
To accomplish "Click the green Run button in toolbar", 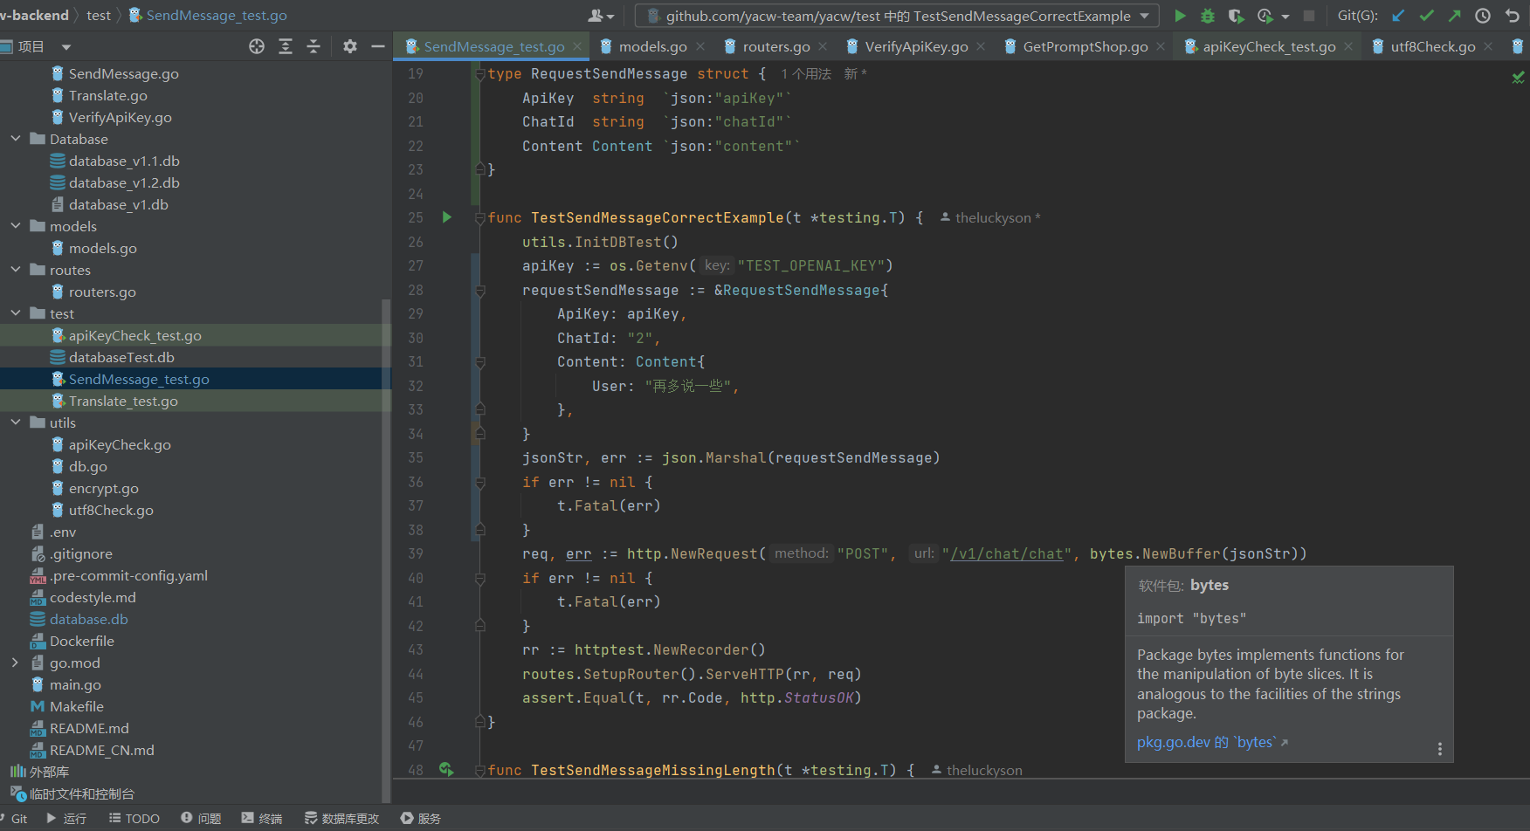I will point(1180,16).
